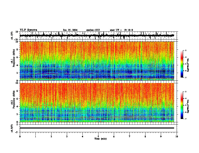Click the ch.2 frequency axis "8" tick label
199x153 pixels.
[x=17, y=91]
